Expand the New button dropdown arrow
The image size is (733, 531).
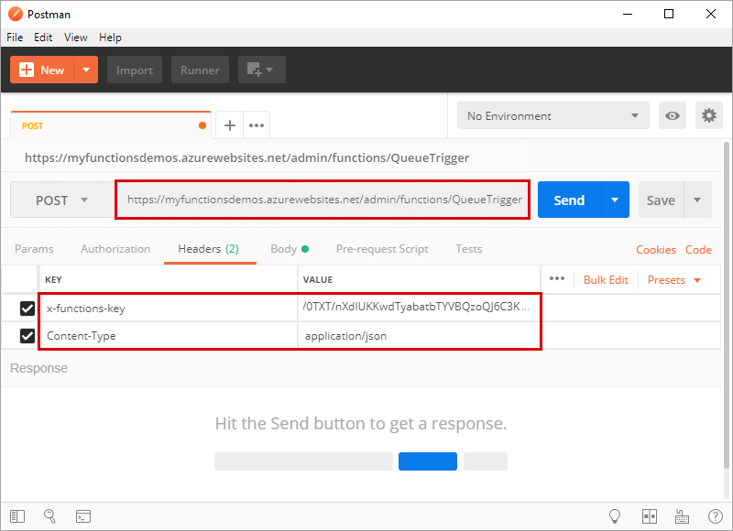coord(86,70)
